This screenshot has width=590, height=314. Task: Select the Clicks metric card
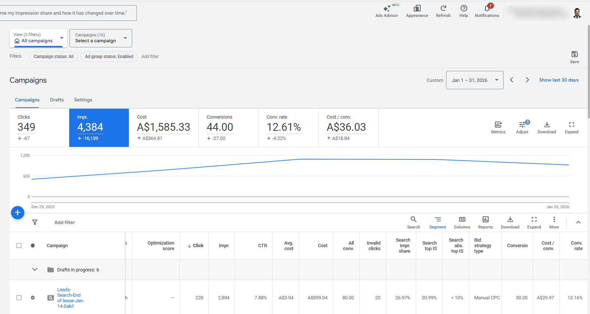coord(39,128)
